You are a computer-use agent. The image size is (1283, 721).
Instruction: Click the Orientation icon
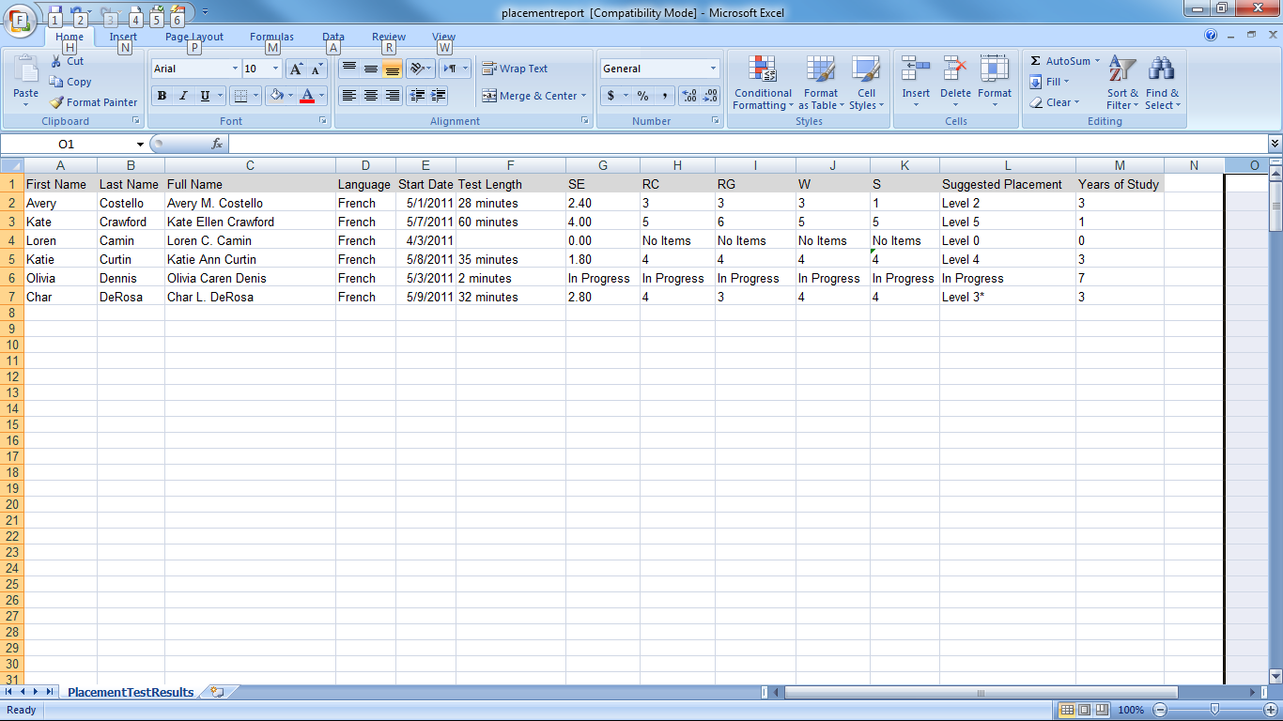[418, 69]
